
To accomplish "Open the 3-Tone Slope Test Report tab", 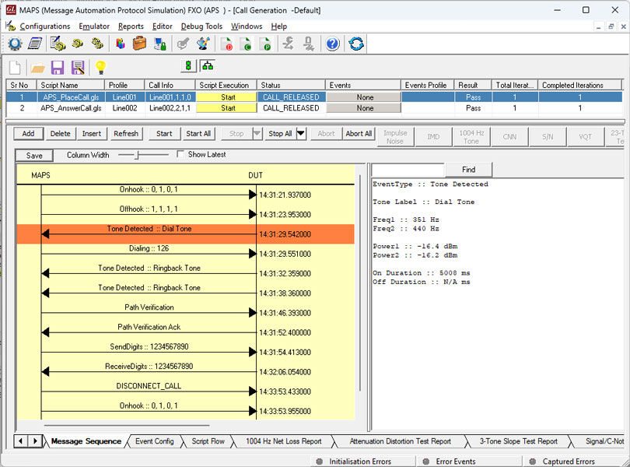I will click(x=518, y=441).
